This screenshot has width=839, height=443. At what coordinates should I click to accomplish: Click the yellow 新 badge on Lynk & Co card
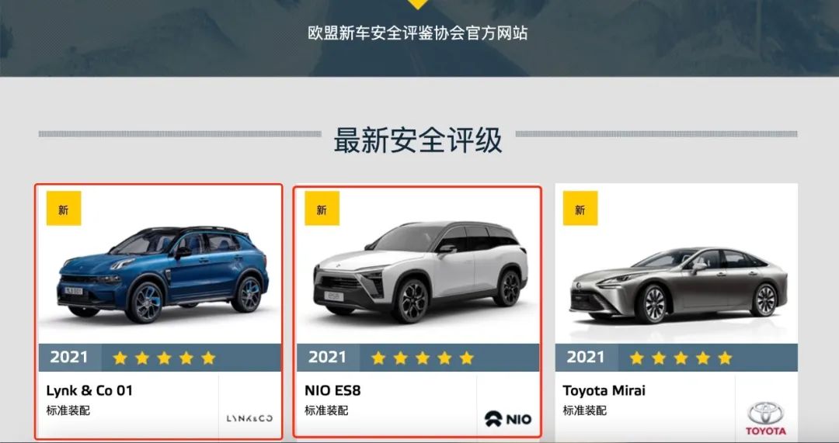pos(64,209)
